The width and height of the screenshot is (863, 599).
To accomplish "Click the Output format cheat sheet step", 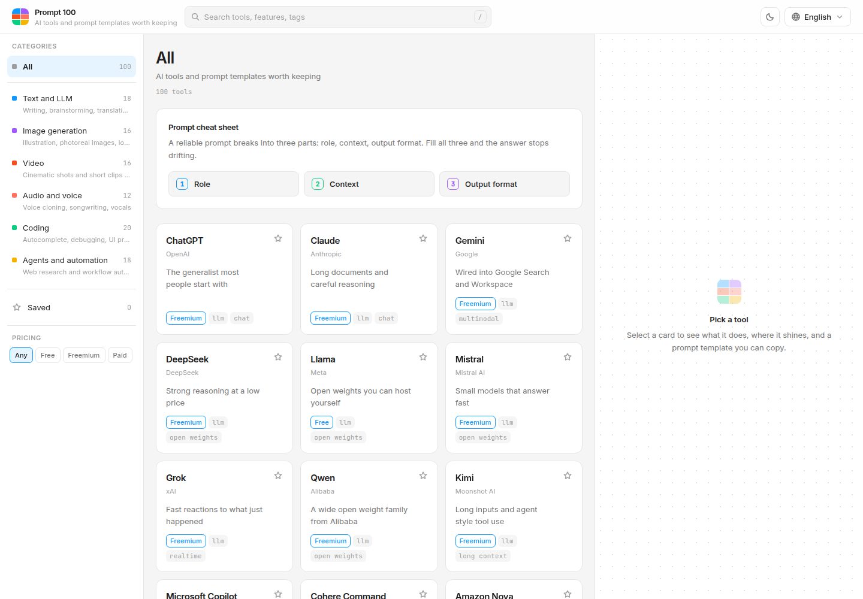I will pyautogui.click(x=505, y=184).
